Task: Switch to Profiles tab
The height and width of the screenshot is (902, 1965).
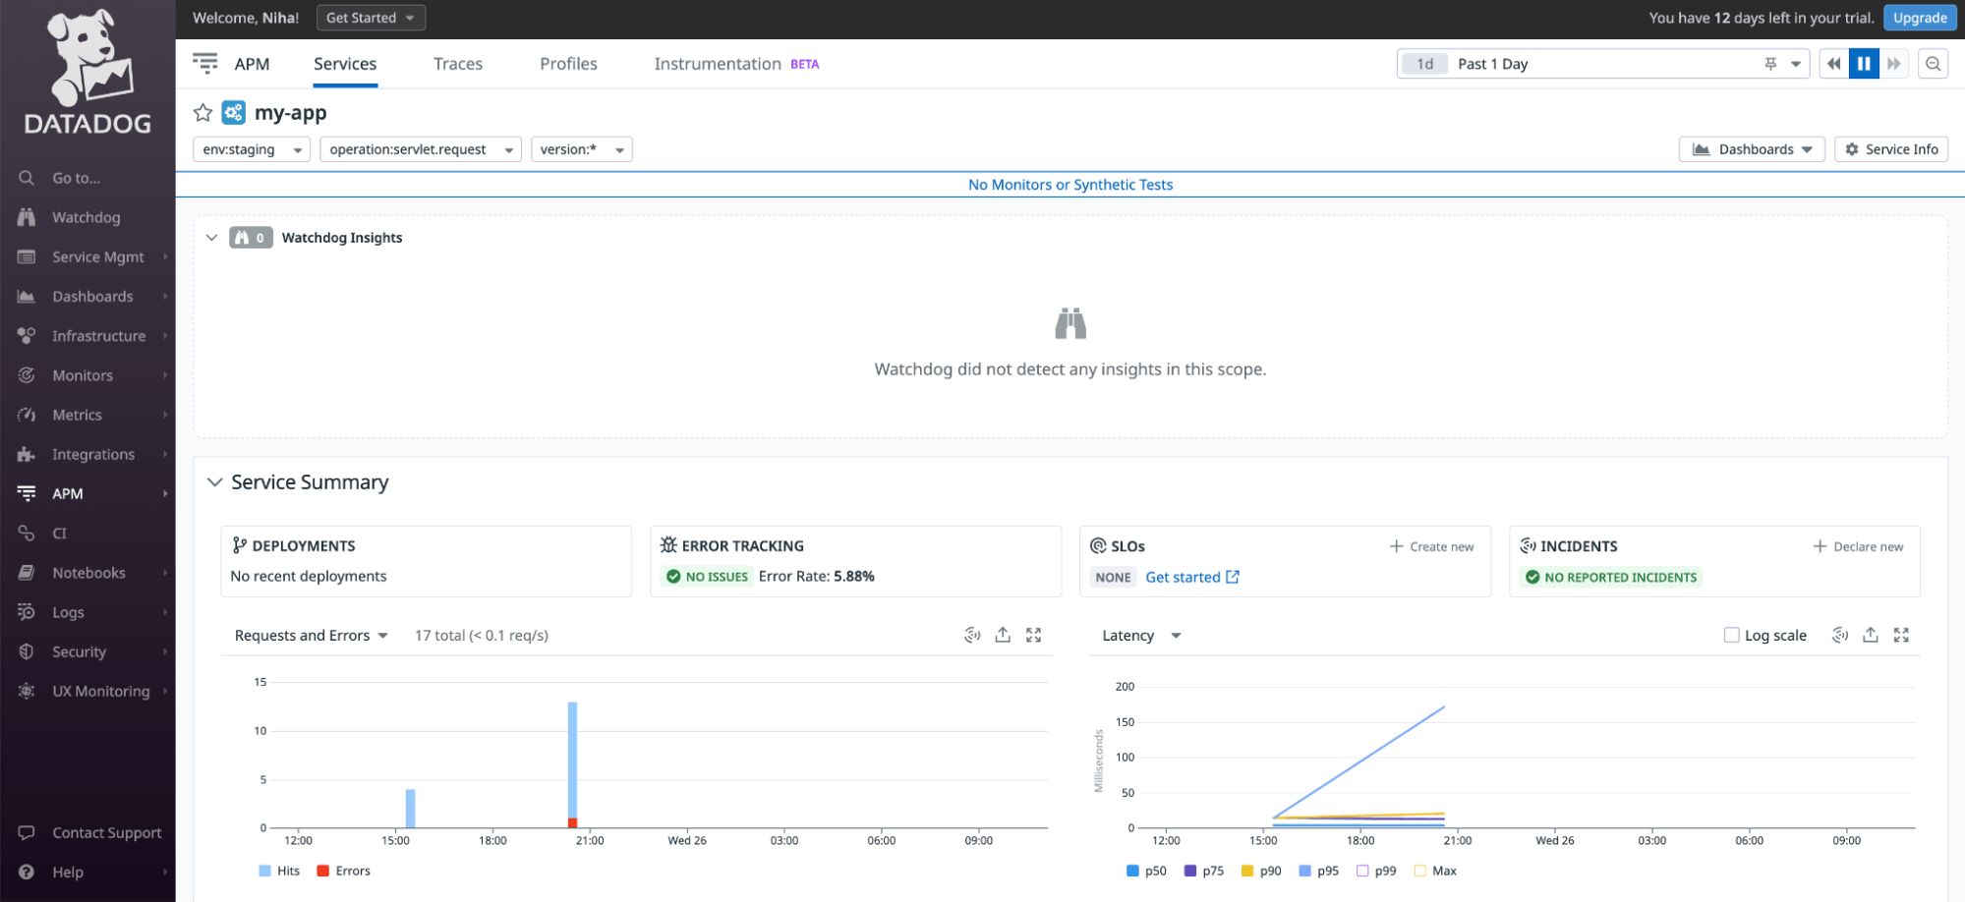Action: click(568, 64)
